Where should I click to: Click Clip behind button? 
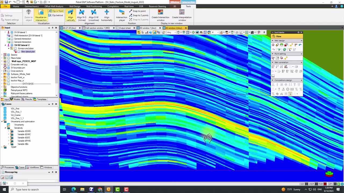pos(56,15)
